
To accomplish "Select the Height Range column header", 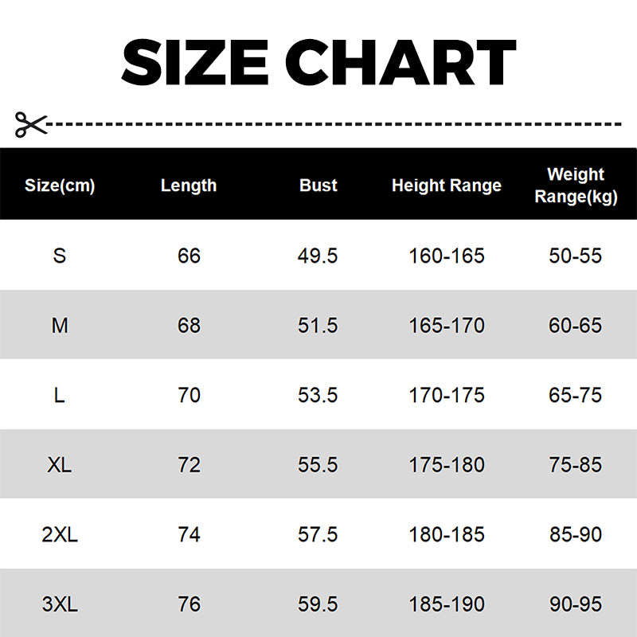I will (447, 186).
